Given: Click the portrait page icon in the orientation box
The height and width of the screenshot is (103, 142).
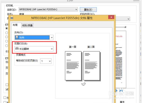Looking at the screenshot, I should 17,37.
